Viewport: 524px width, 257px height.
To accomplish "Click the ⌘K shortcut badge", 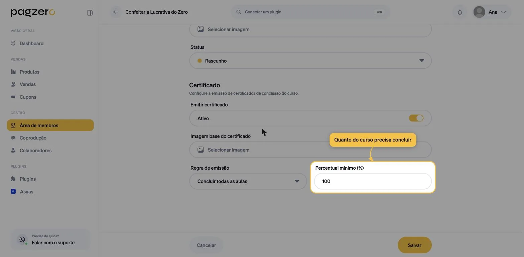I will 379,12.
